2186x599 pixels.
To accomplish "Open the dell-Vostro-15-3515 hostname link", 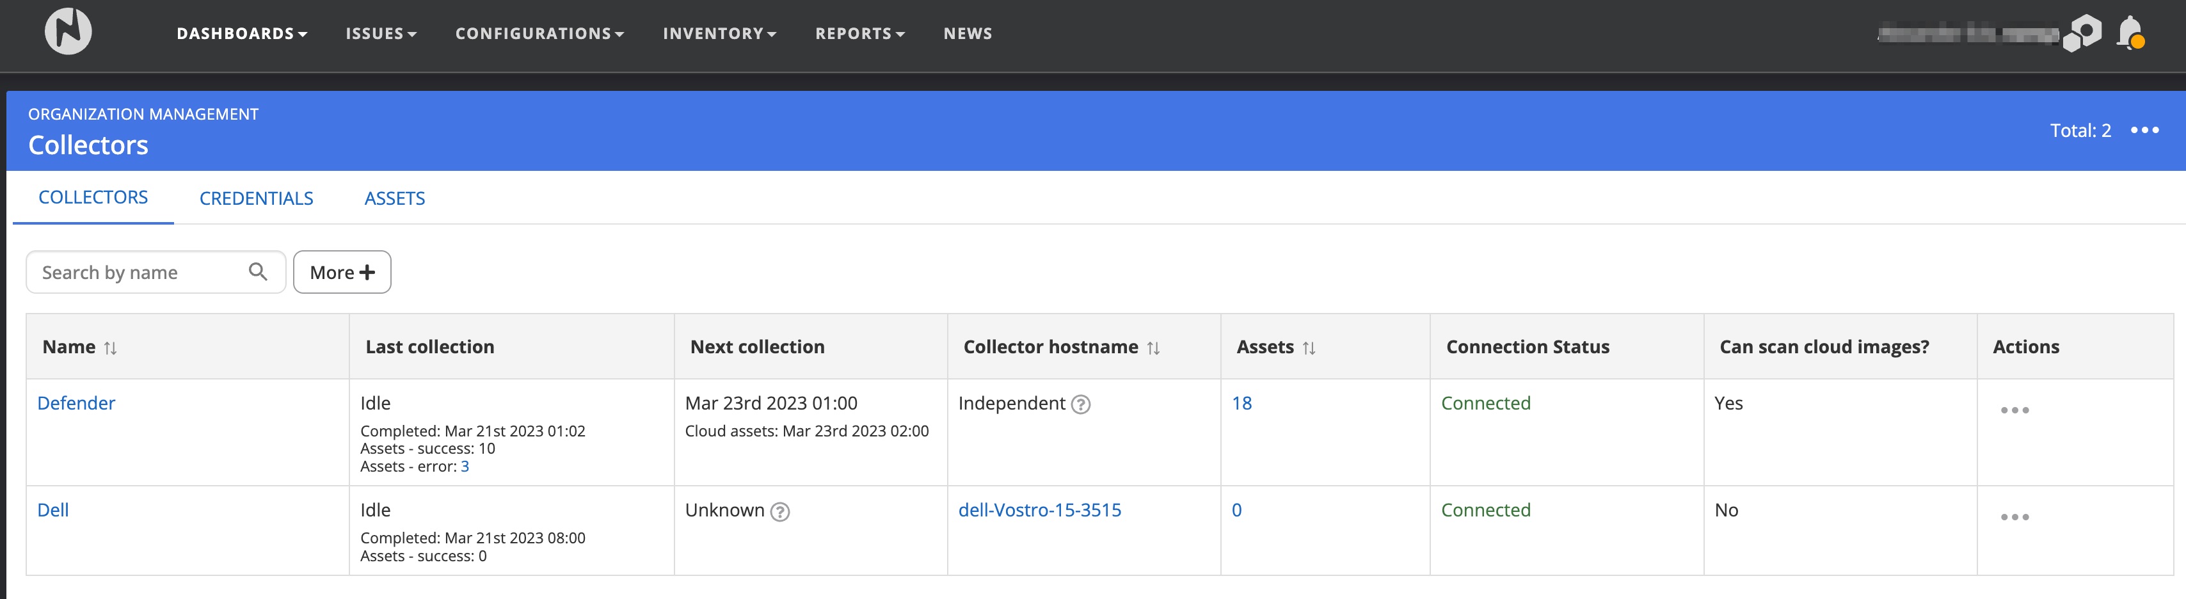I will [1039, 510].
